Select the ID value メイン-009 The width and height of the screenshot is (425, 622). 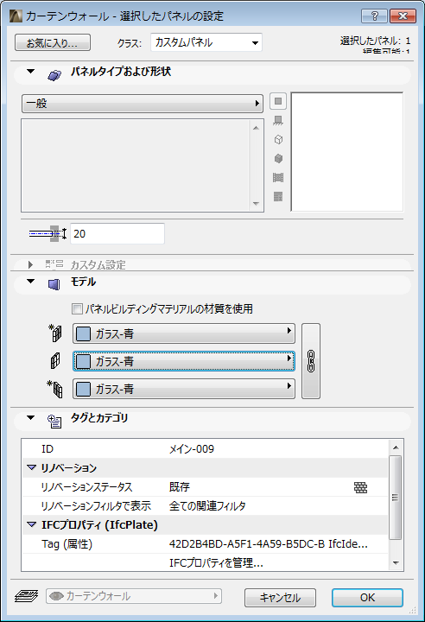point(192,449)
